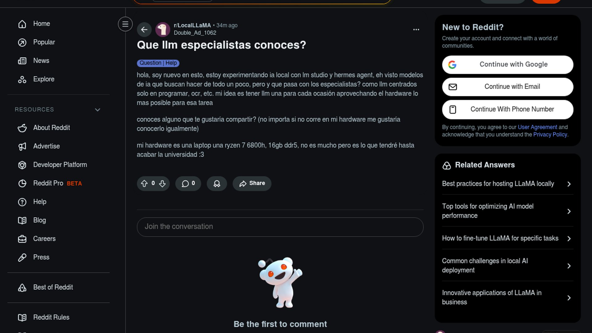Screen dimensions: 592x333
Task: Collapse the left navigation sidebar
Action: pyautogui.click(x=125, y=24)
